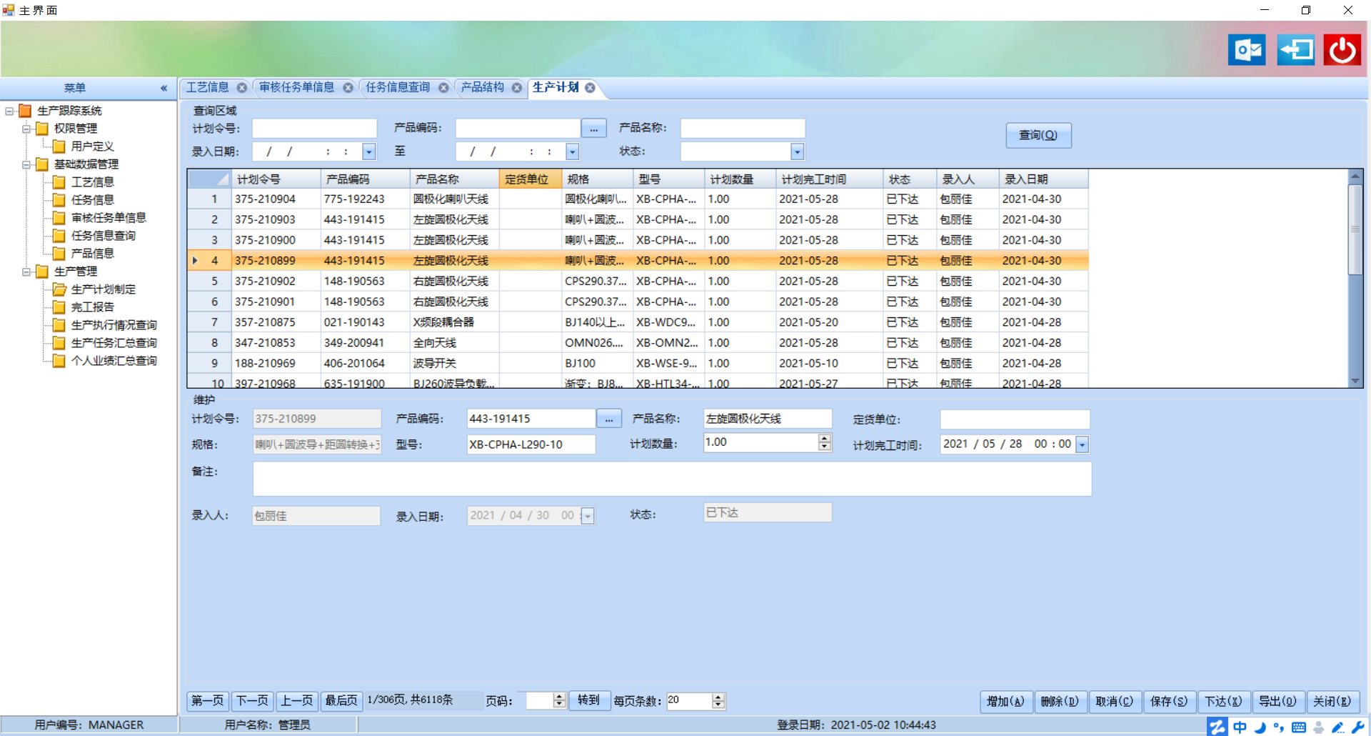This screenshot has width=1371, height=736.
Task: Go to 下一页 next page
Action: pos(252,701)
